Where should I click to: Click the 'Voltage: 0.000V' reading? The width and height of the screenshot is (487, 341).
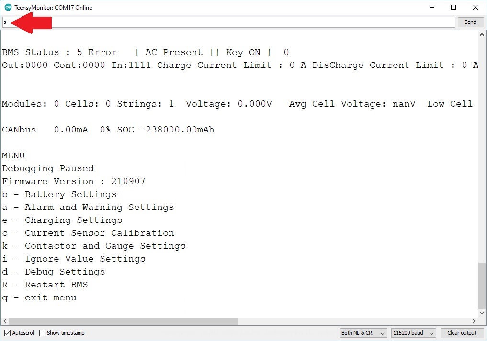coord(229,104)
